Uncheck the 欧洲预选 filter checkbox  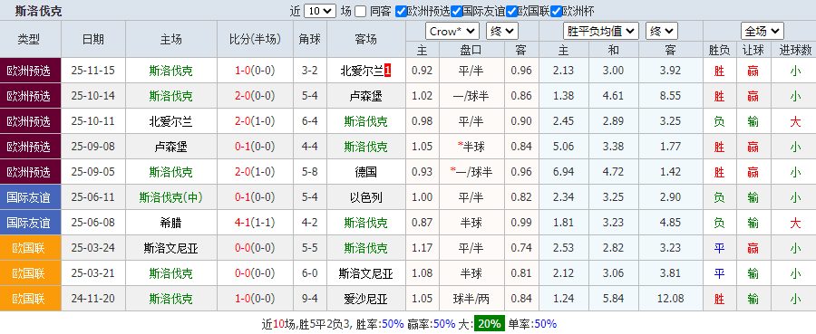coord(401,11)
